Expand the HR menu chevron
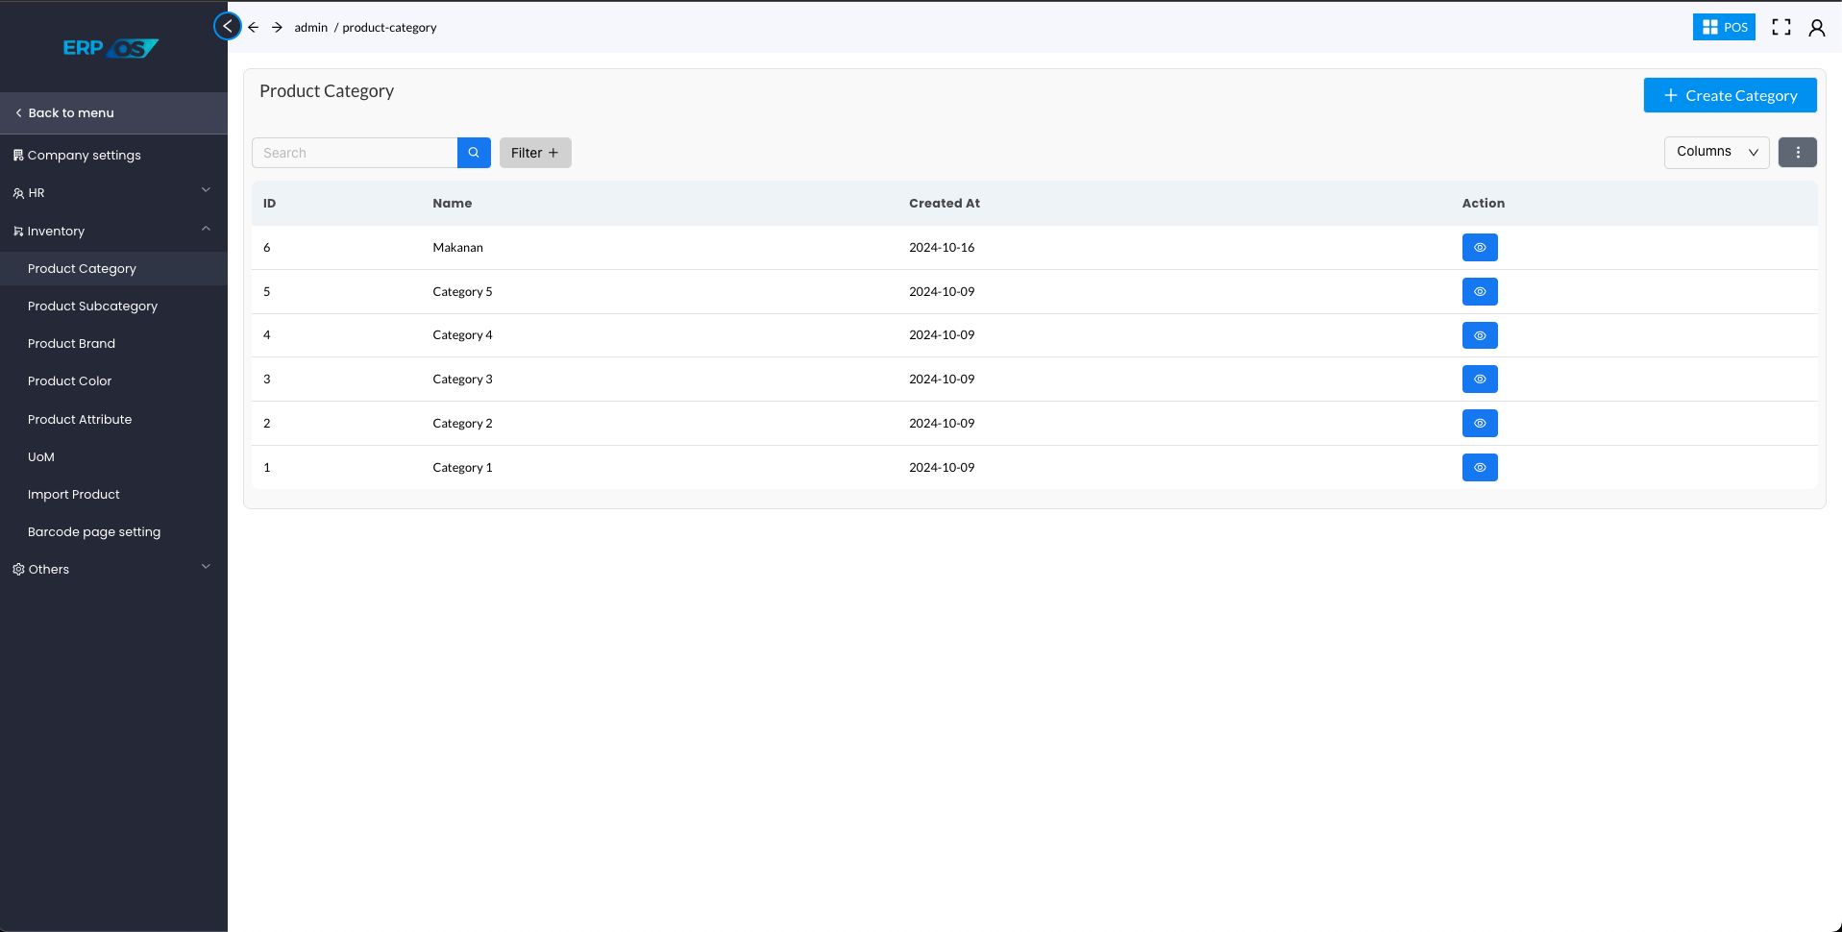1842x932 pixels. click(206, 190)
